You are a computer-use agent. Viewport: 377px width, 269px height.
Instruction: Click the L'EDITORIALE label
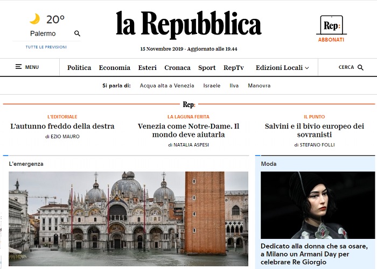pyautogui.click(x=62, y=117)
